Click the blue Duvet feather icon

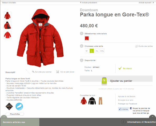19,106
